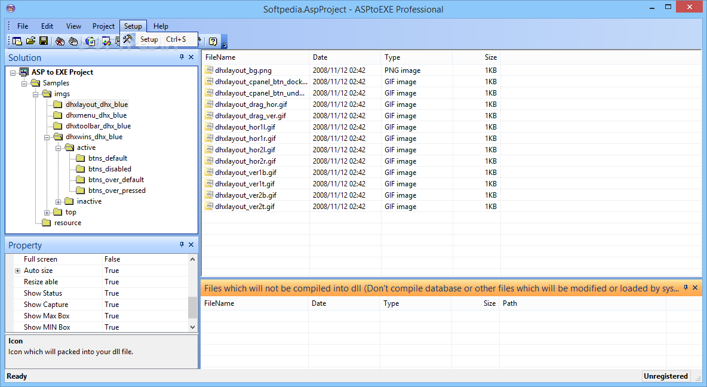
Task: Choose Setup Ctrl+S menu entry
Action: point(160,39)
